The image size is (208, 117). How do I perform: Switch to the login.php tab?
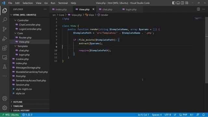tap(131, 9)
